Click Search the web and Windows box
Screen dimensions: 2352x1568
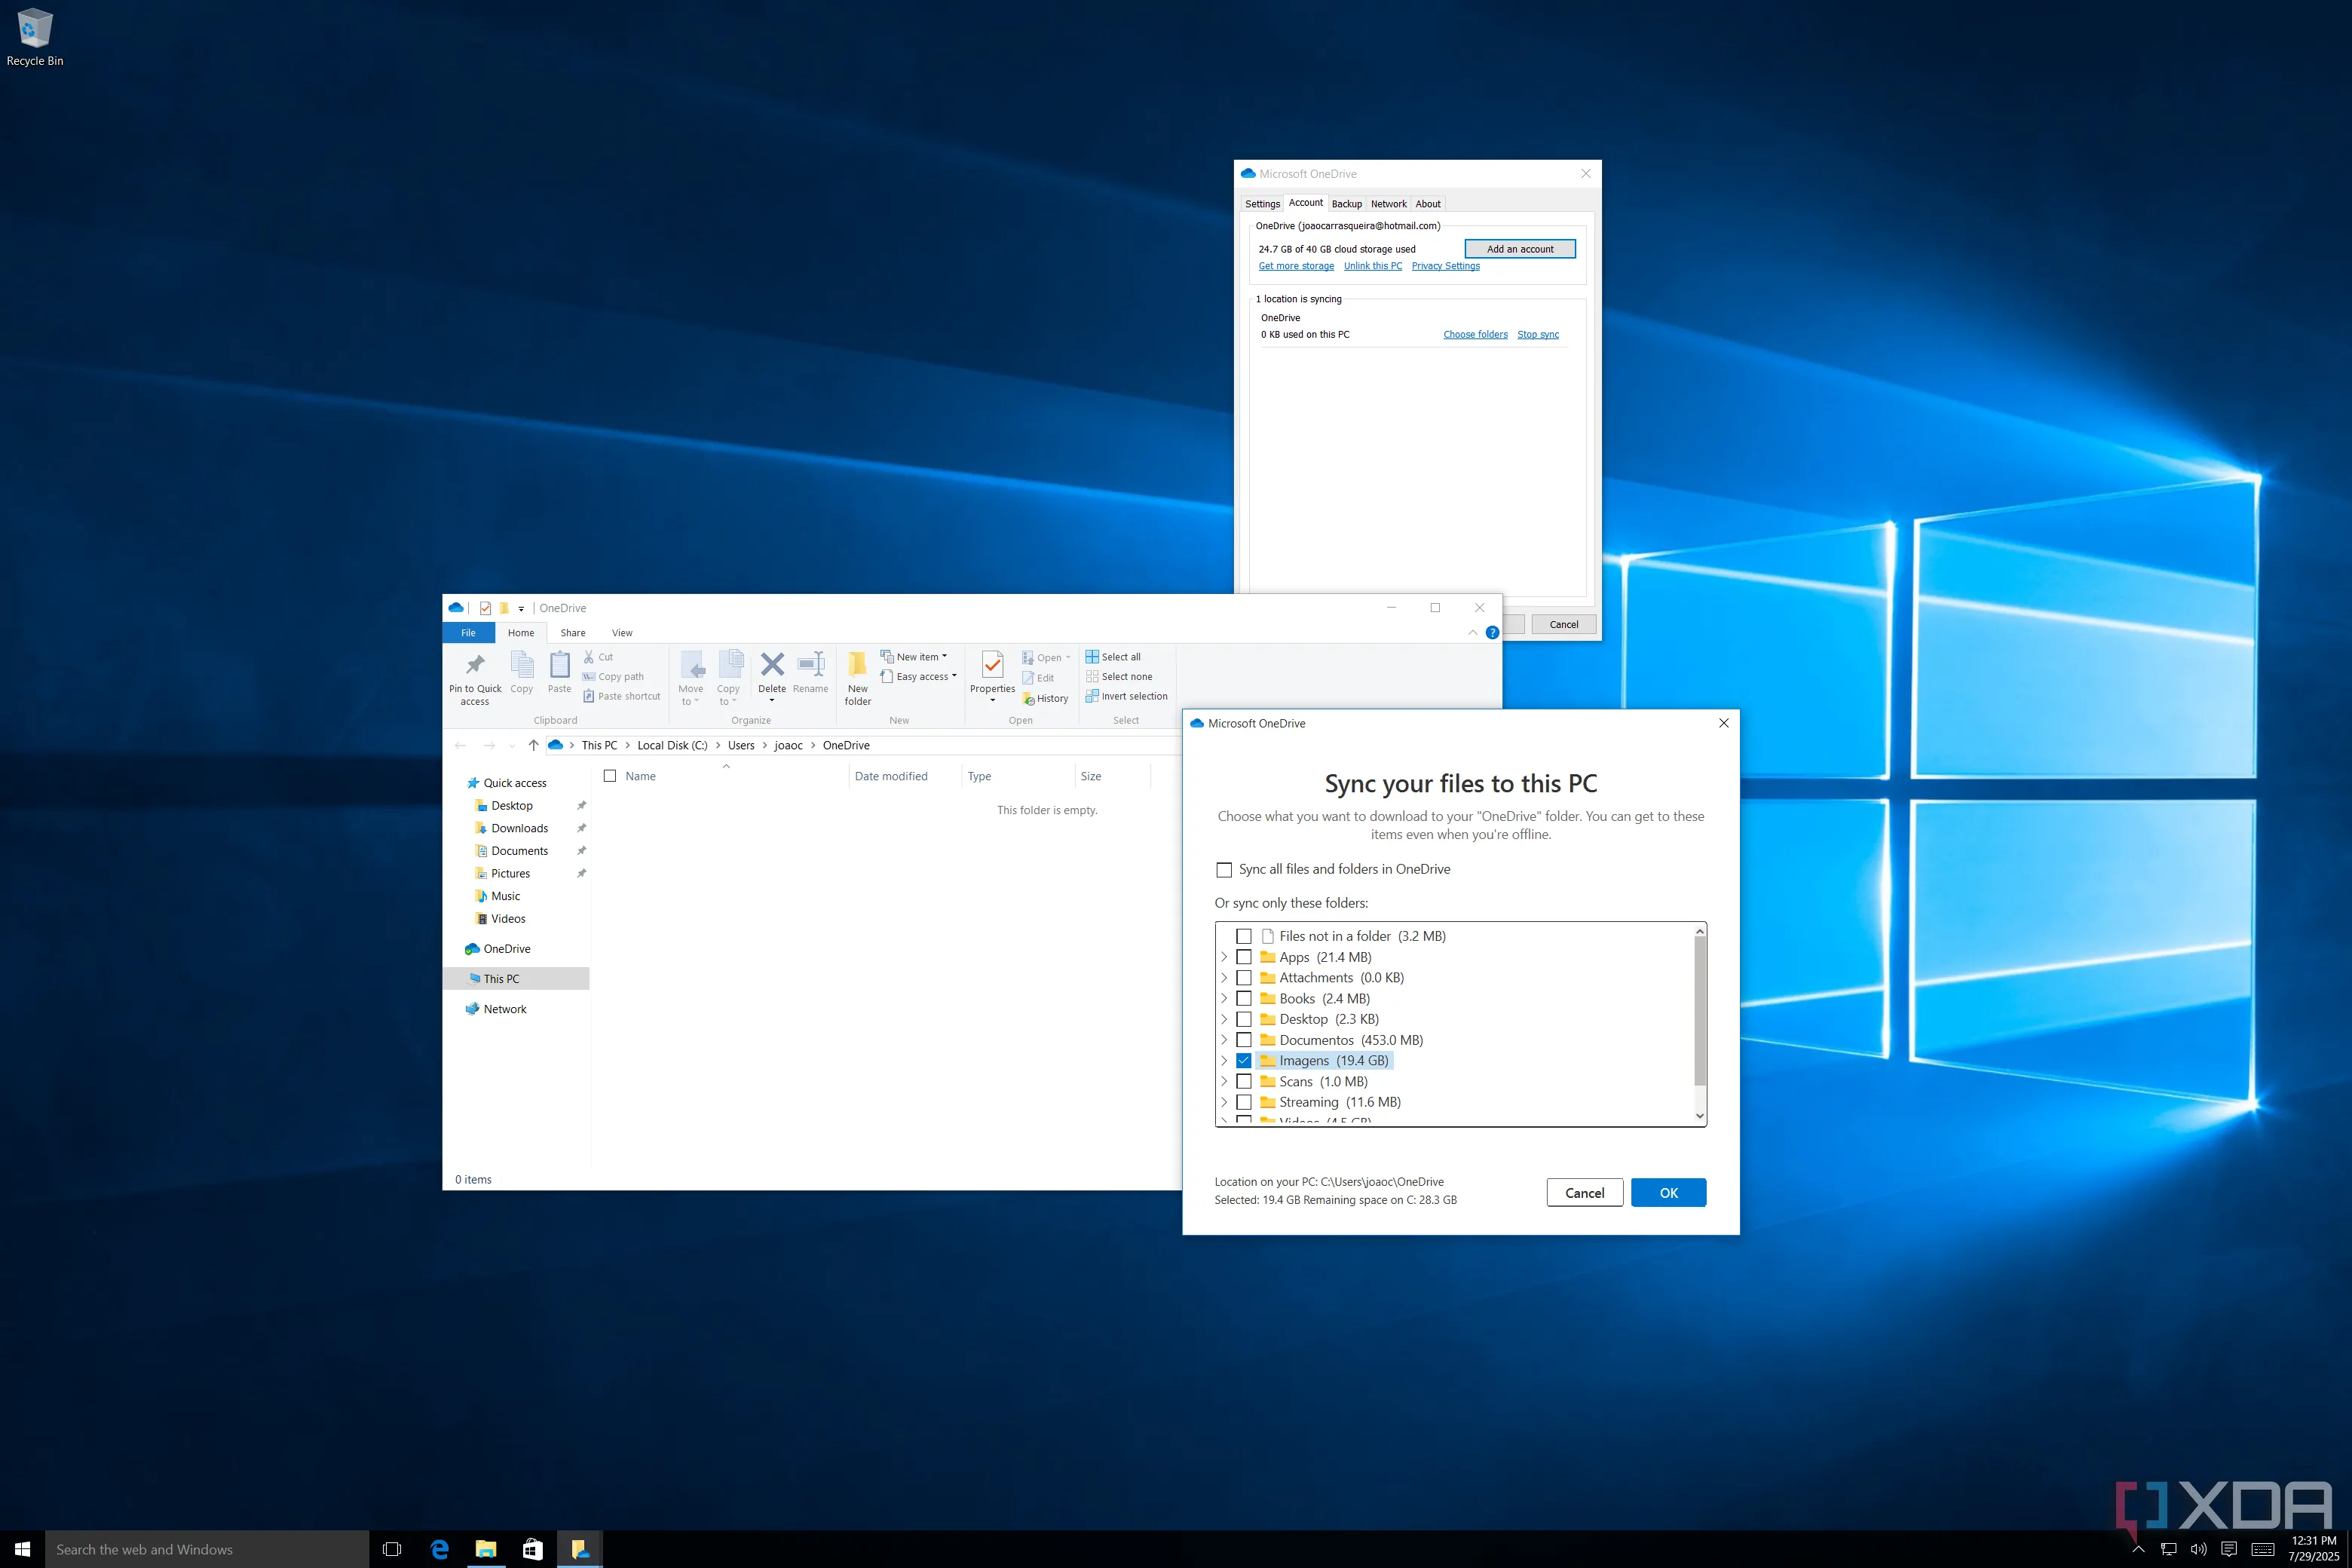(x=207, y=1549)
